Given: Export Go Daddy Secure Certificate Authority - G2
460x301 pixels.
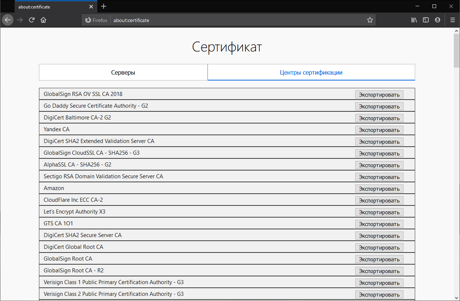Looking at the screenshot, I should point(379,106).
